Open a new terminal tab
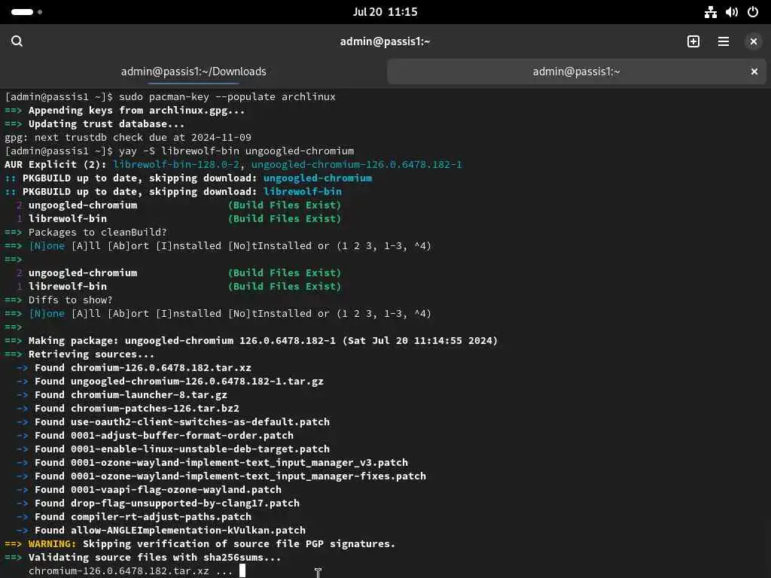771x578 pixels. (x=693, y=41)
